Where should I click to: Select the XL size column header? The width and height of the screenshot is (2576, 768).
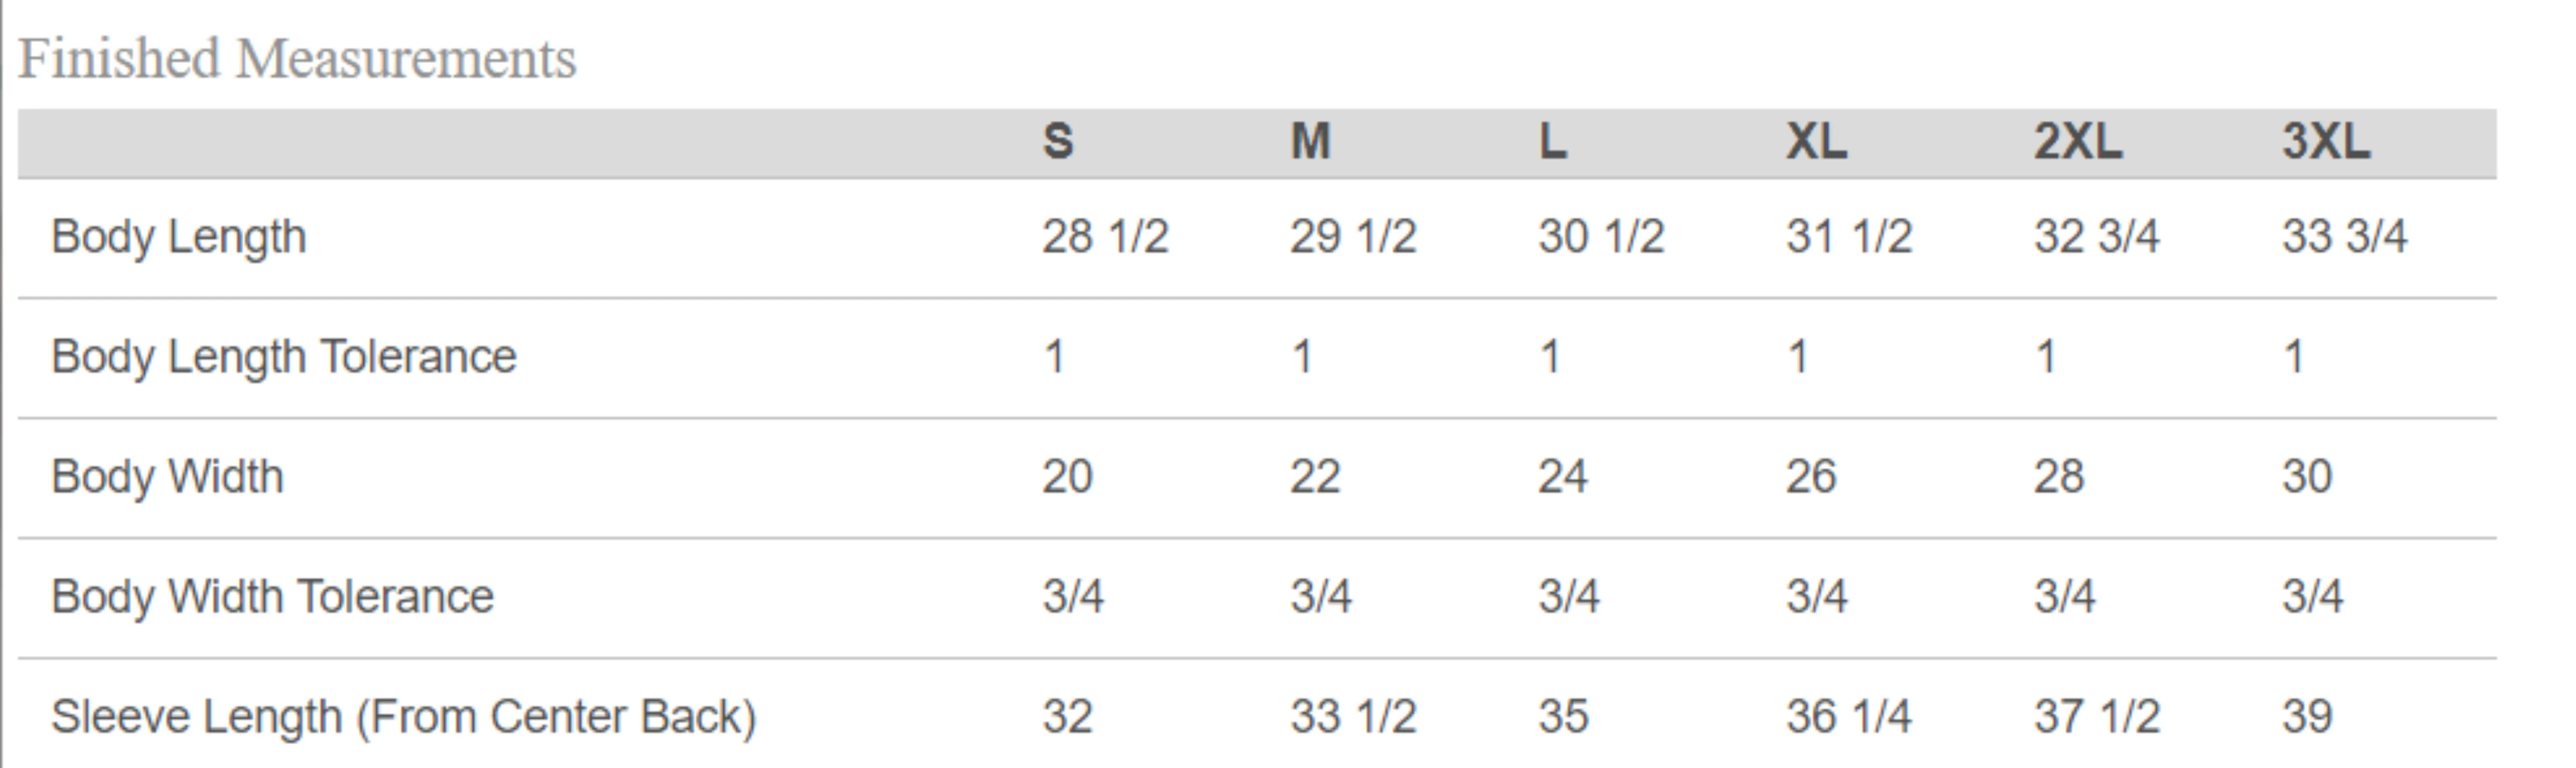tap(1816, 141)
